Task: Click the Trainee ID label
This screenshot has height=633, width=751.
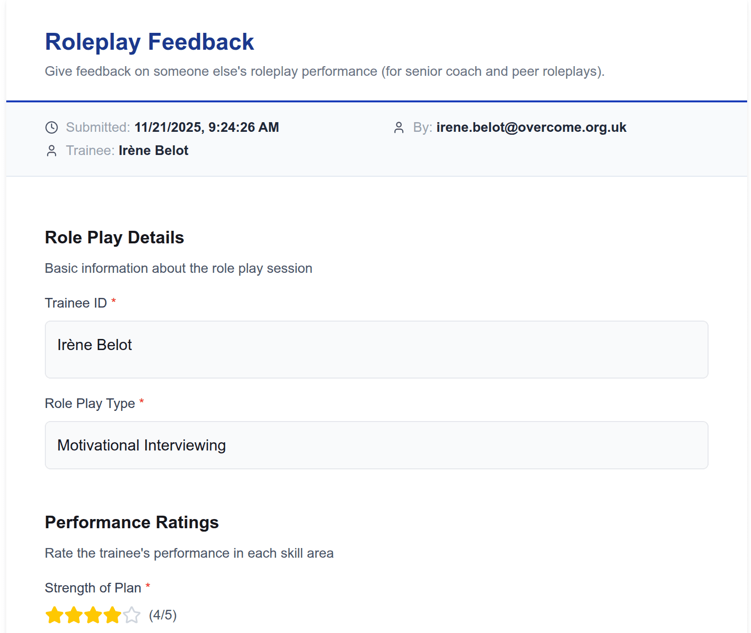Action: coord(76,303)
